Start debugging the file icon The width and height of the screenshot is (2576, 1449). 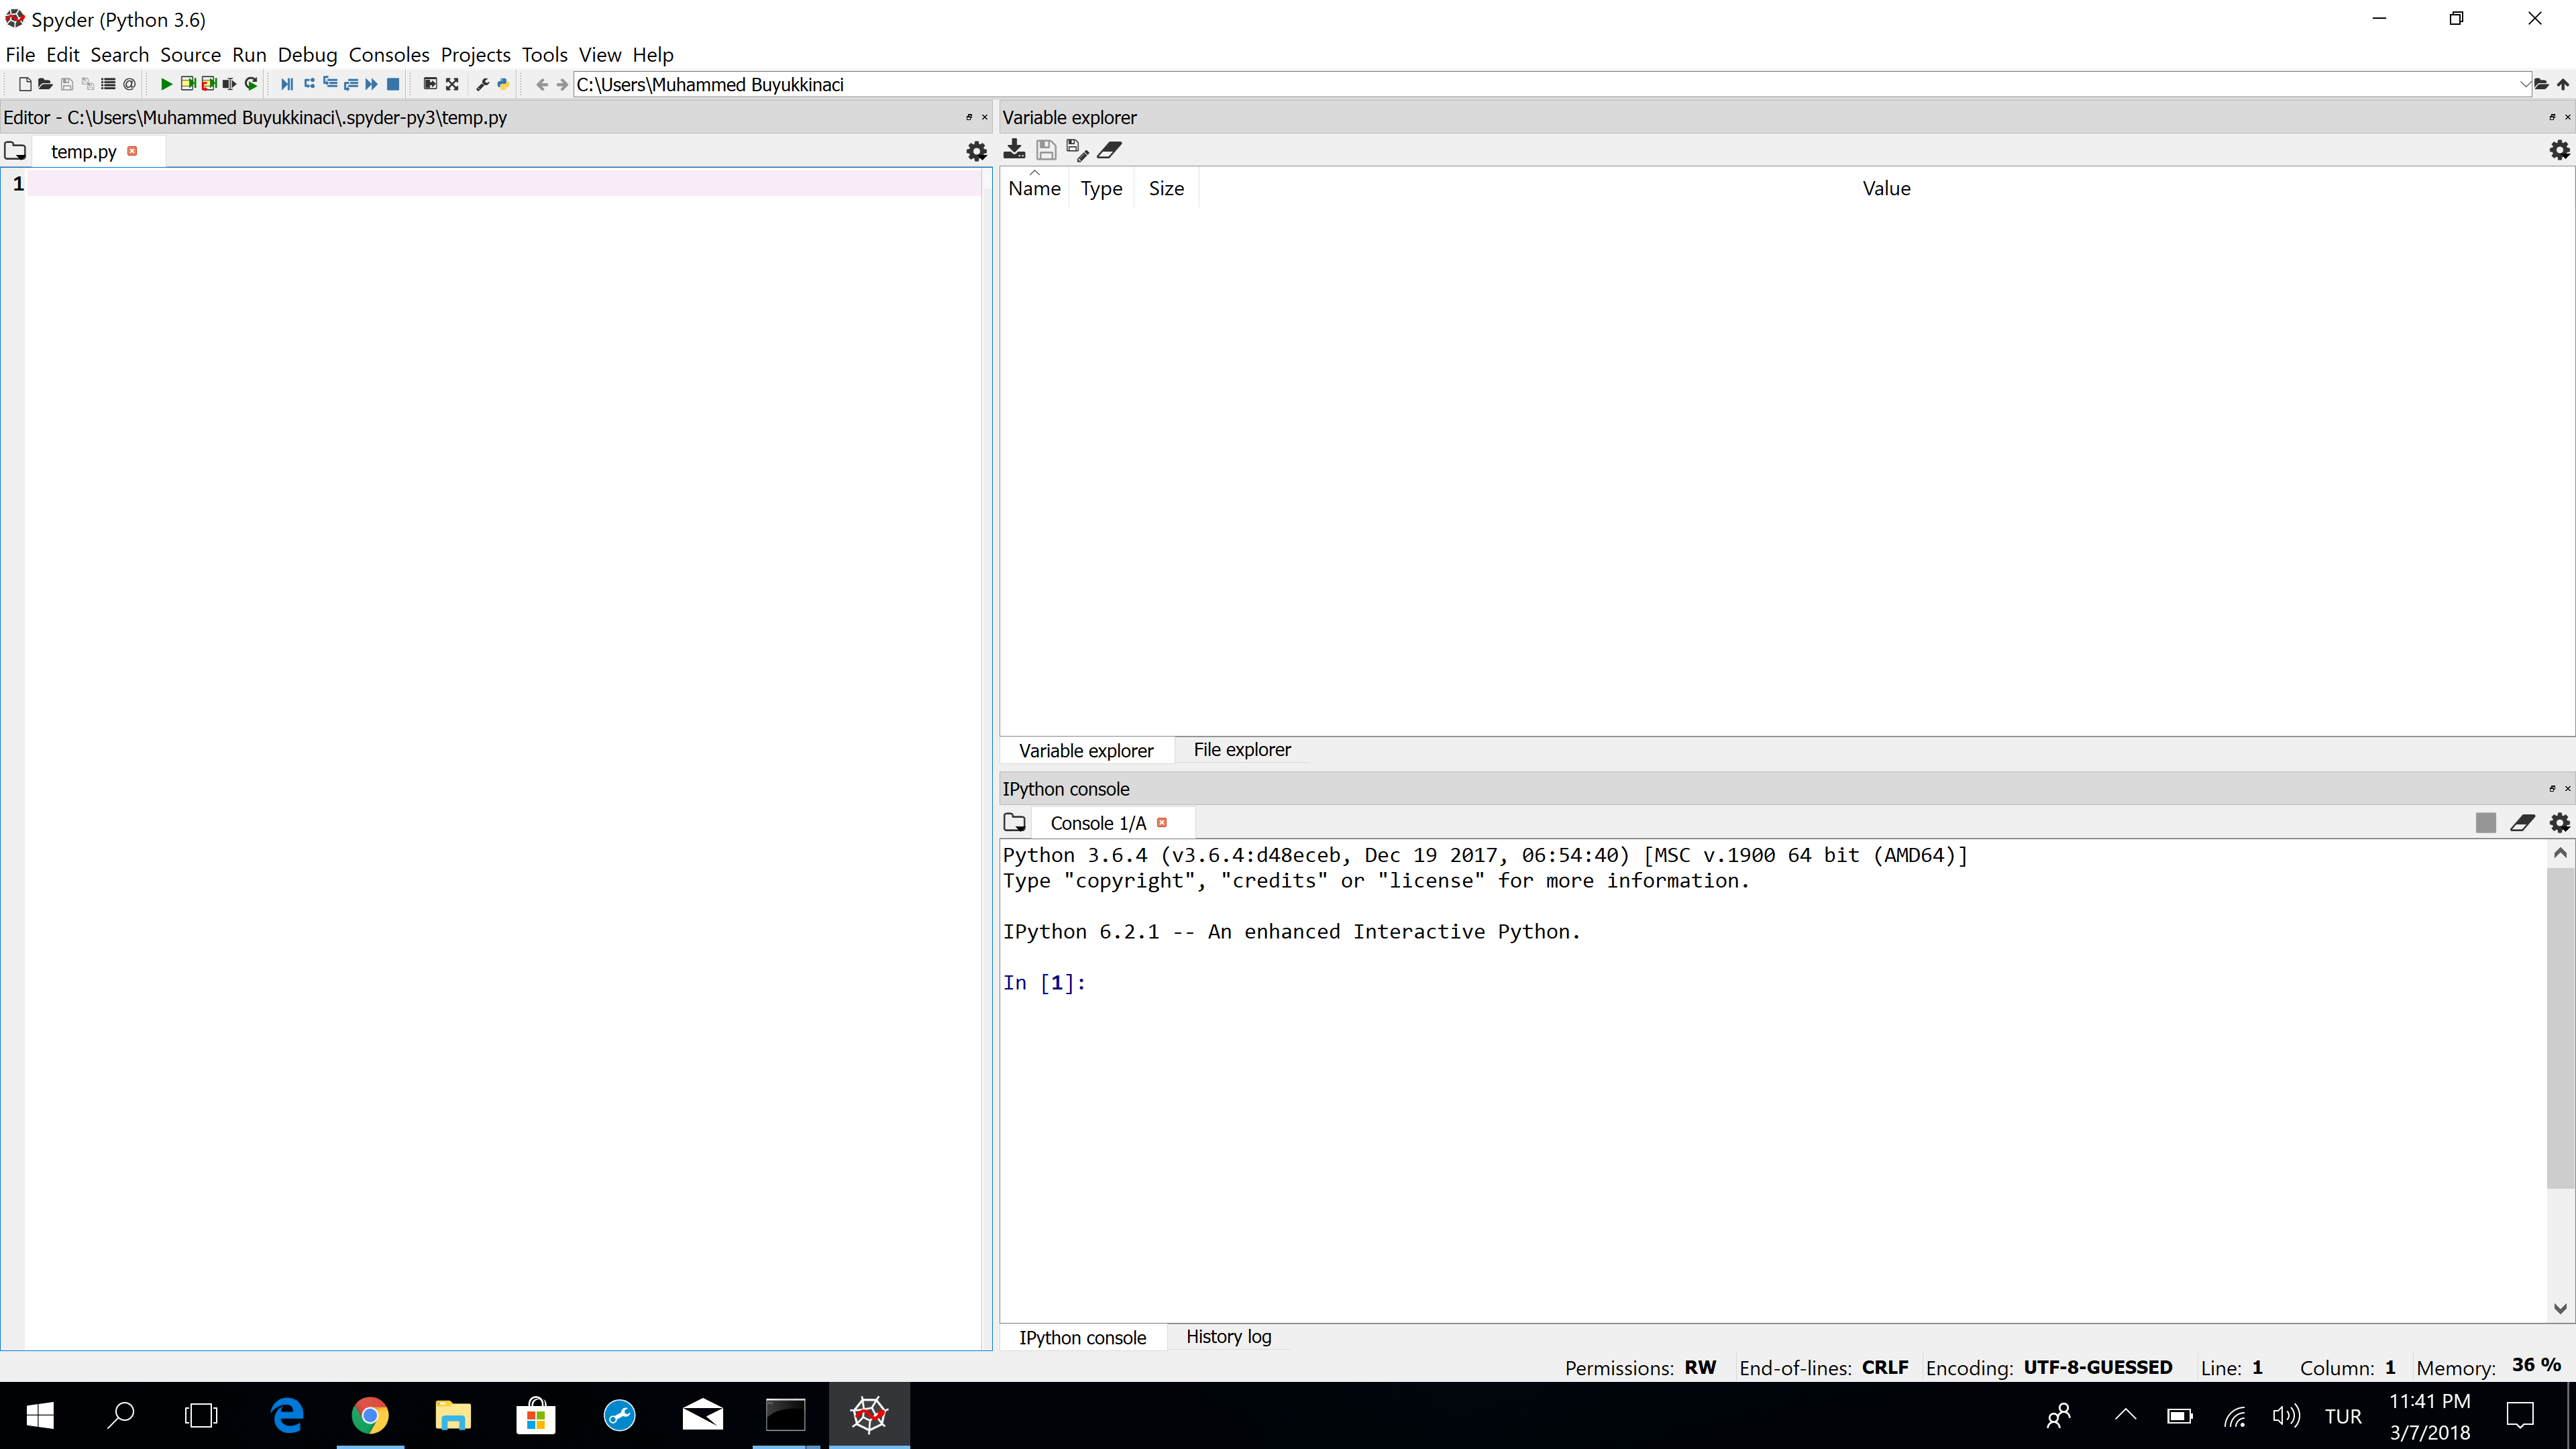(287, 85)
